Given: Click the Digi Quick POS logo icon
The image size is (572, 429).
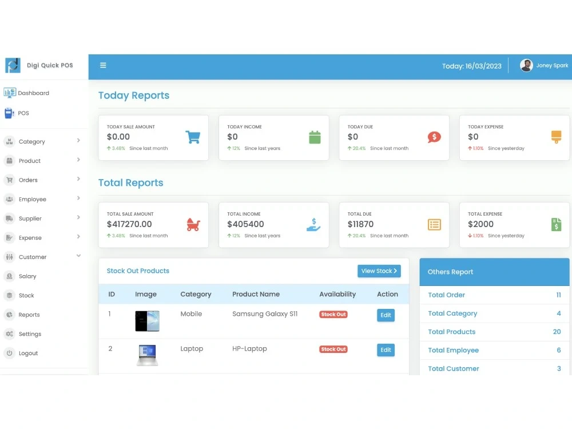Looking at the screenshot, I should (x=13, y=65).
